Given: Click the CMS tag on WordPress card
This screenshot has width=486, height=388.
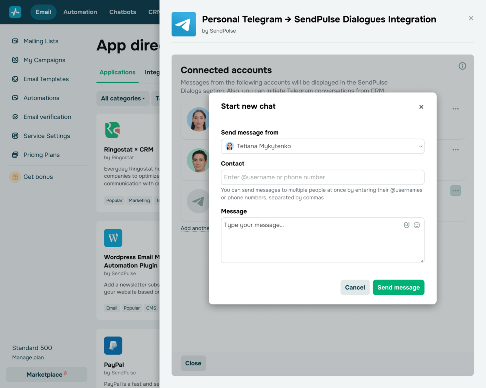Looking at the screenshot, I should tap(151, 308).
